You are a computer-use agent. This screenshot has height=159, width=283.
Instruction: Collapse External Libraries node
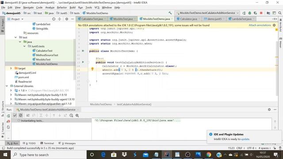click(x=7, y=86)
